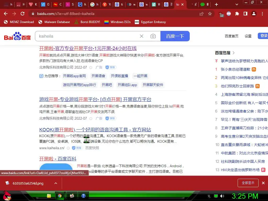This screenshot has width=268, height=201.
Task: Switch to the red heart tab
Action: [x=33, y=4]
